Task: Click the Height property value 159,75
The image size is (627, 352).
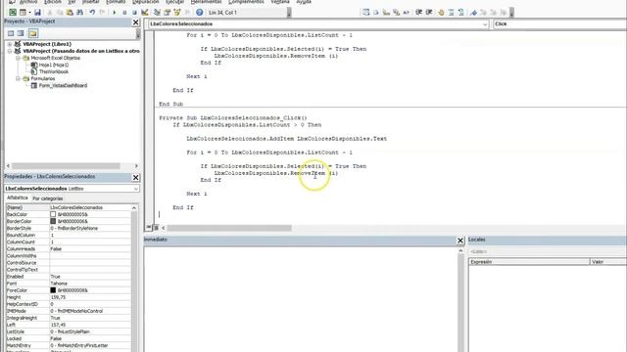Action: [90, 297]
